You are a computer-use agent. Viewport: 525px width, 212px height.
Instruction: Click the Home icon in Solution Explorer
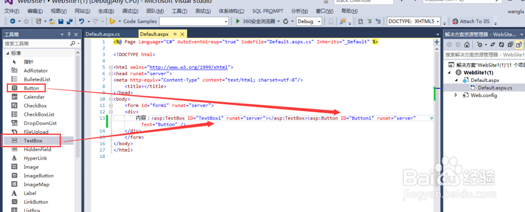coord(467,44)
